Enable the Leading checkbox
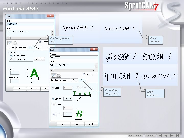This screenshot has height=138, width=184. tap(54, 105)
